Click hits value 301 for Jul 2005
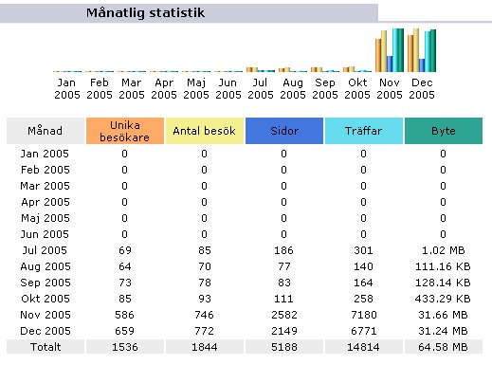The width and height of the screenshot is (492, 365). 363,250
